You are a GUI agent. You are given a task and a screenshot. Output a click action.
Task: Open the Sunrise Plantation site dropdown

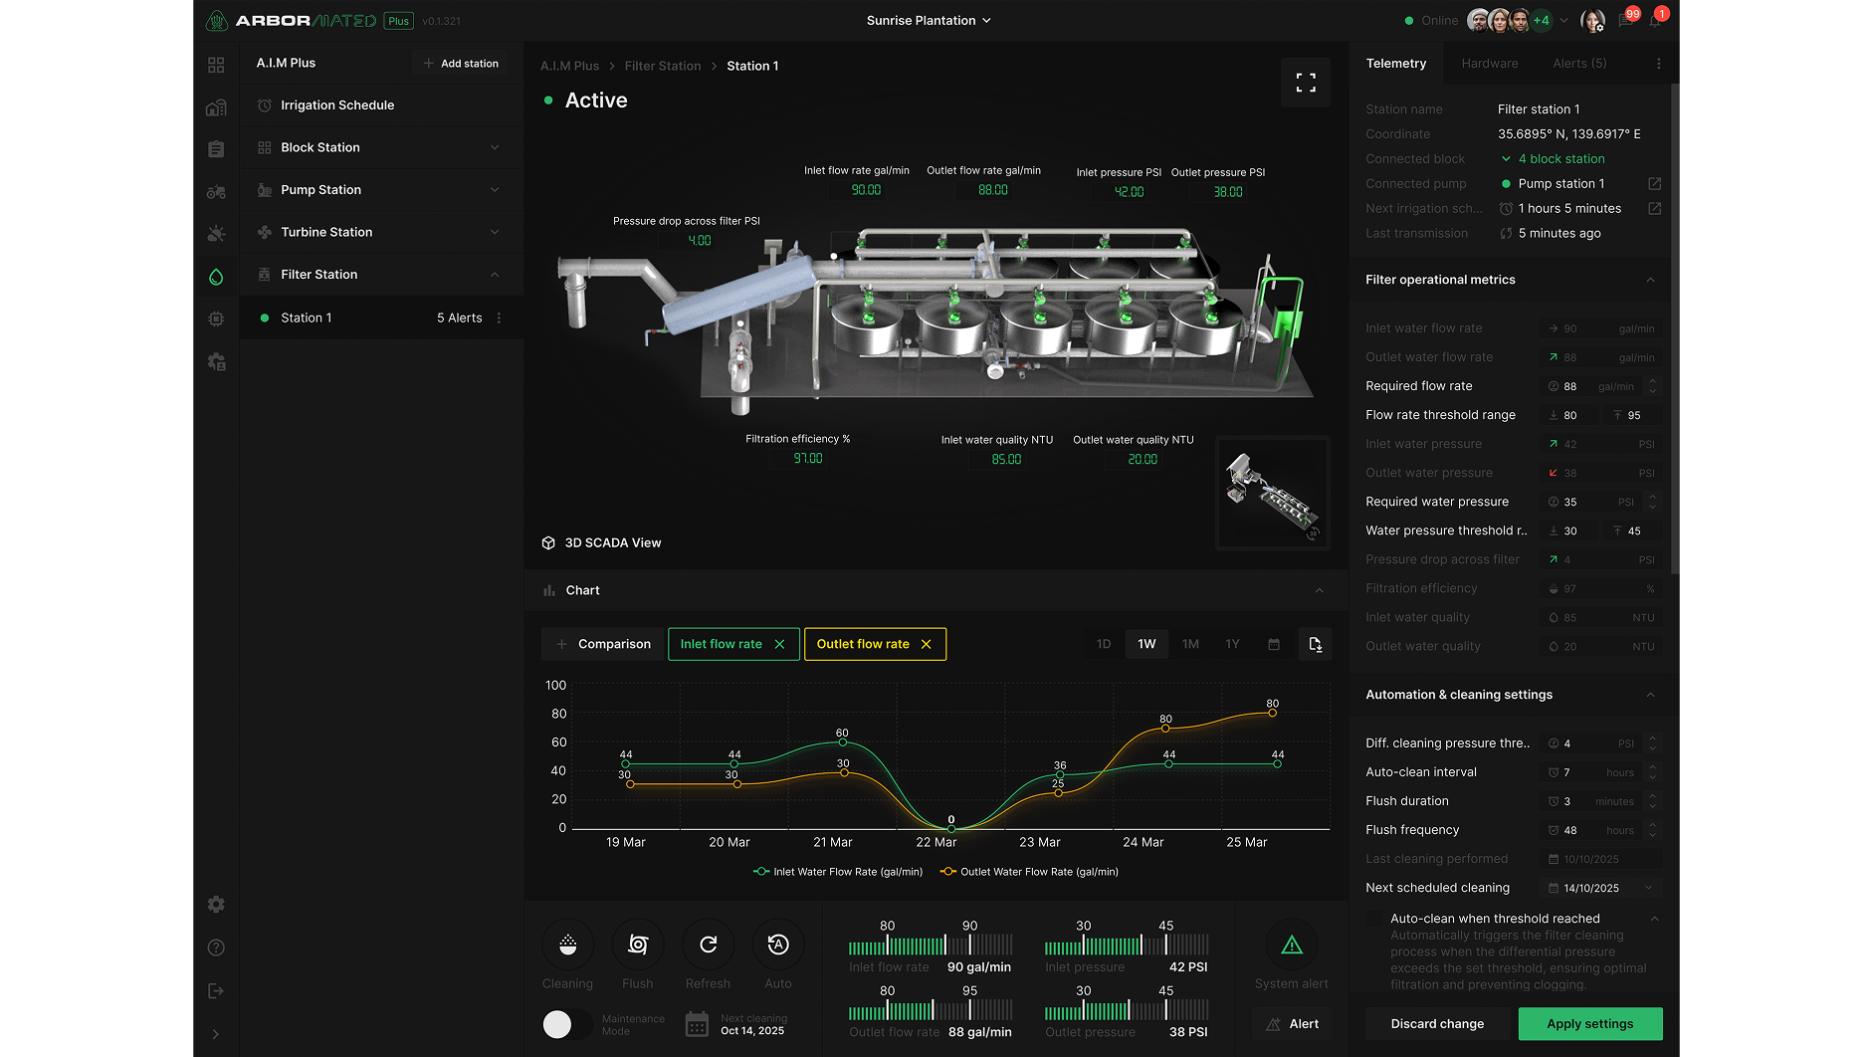click(x=929, y=20)
